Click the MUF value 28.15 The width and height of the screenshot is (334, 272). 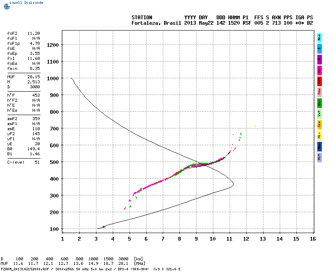(x=33, y=77)
